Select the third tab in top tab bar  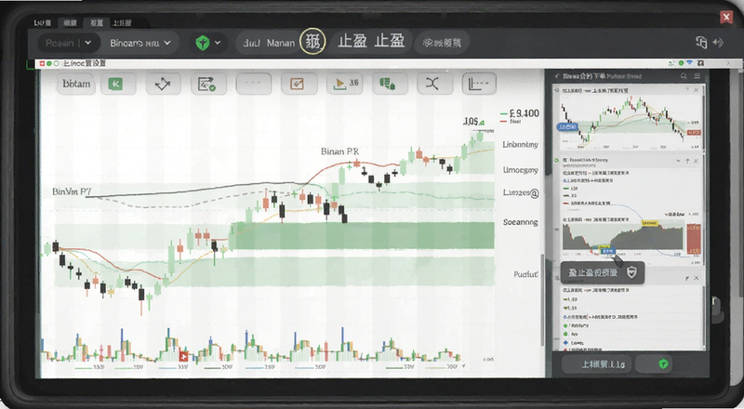point(97,23)
